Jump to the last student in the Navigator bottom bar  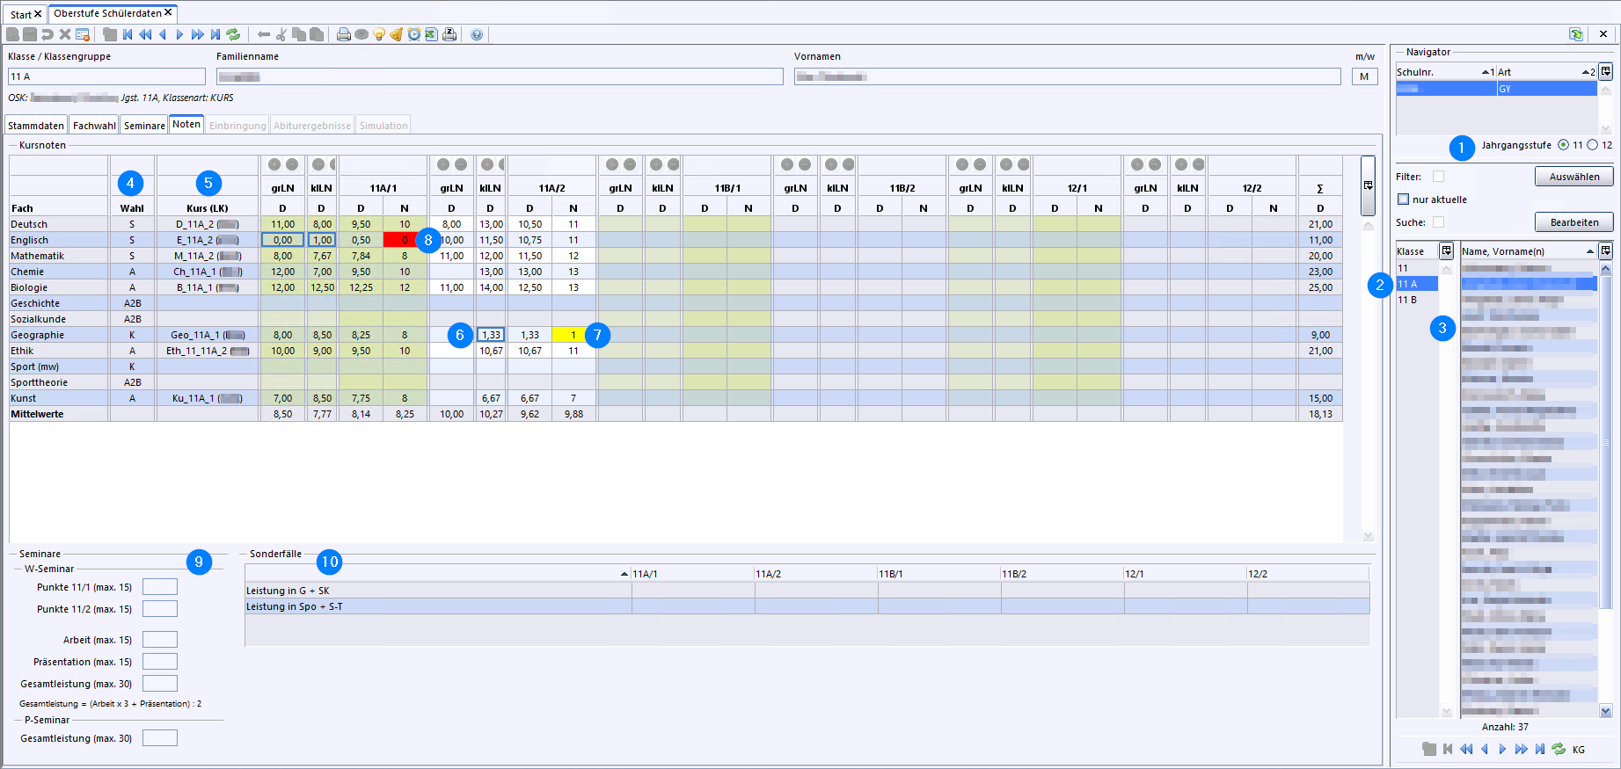click(x=1540, y=749)
